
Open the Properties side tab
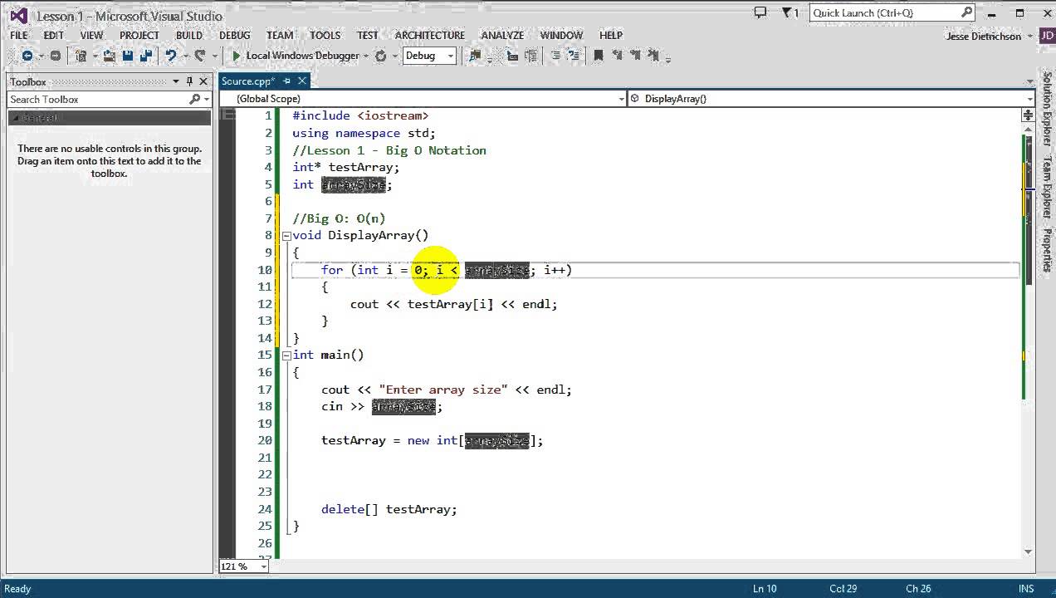tap(1048, 249)
